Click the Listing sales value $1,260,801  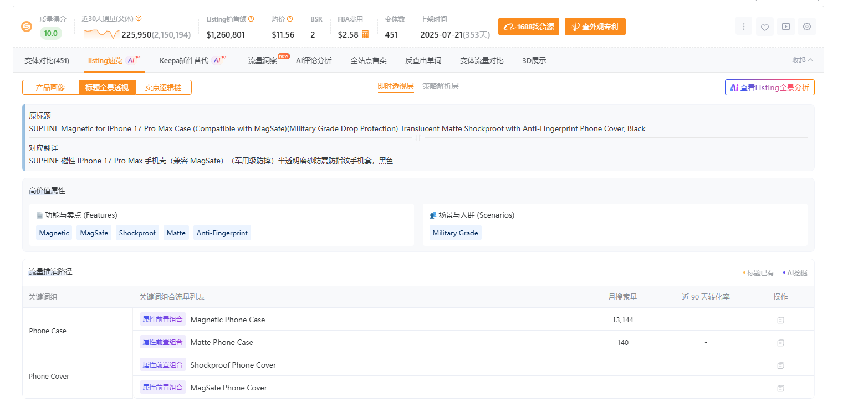pyautogui.click(x=226, y=35)
